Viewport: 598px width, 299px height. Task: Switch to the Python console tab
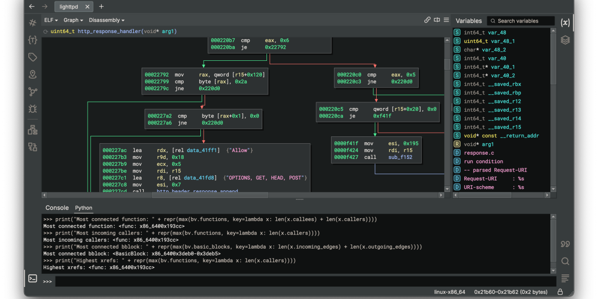click(x=83, y=208)
